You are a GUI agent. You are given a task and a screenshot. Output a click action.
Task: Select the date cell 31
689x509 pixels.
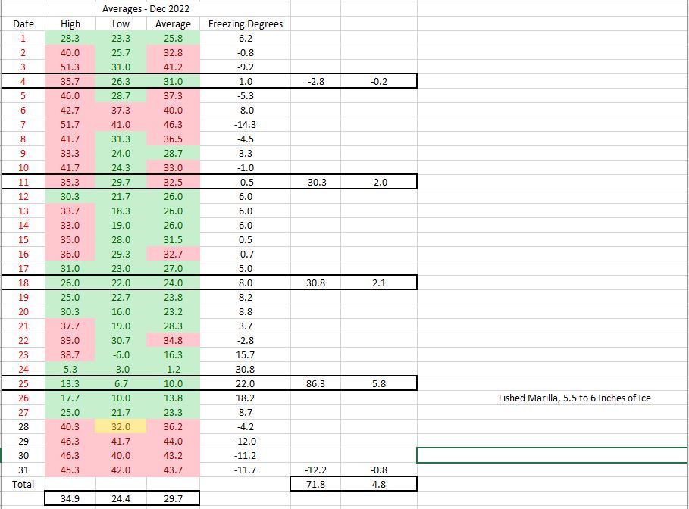(23, 470)
